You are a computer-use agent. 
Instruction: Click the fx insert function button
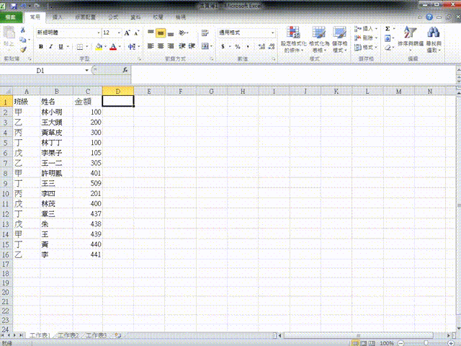tap(125, 70)
